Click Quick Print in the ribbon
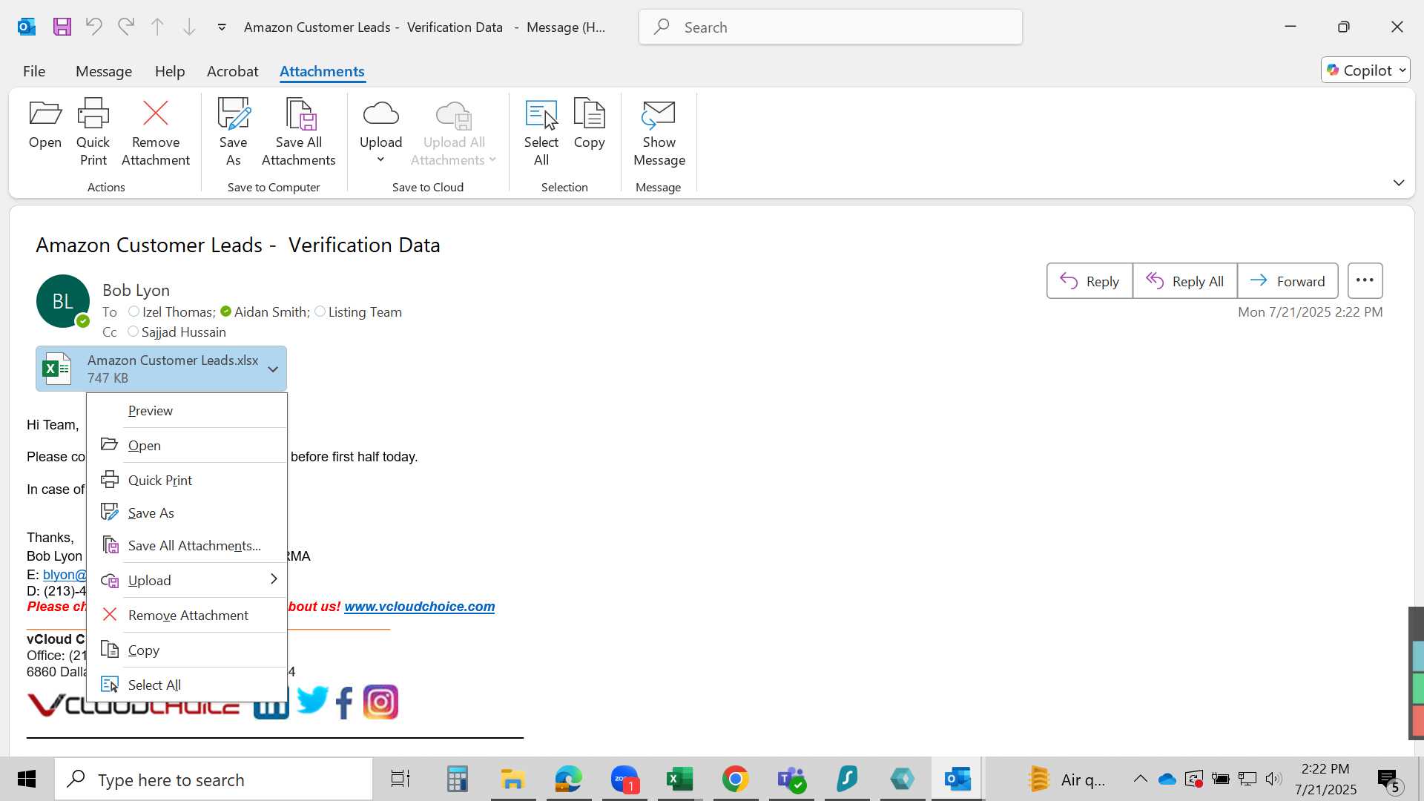 (x=93, y=132)
